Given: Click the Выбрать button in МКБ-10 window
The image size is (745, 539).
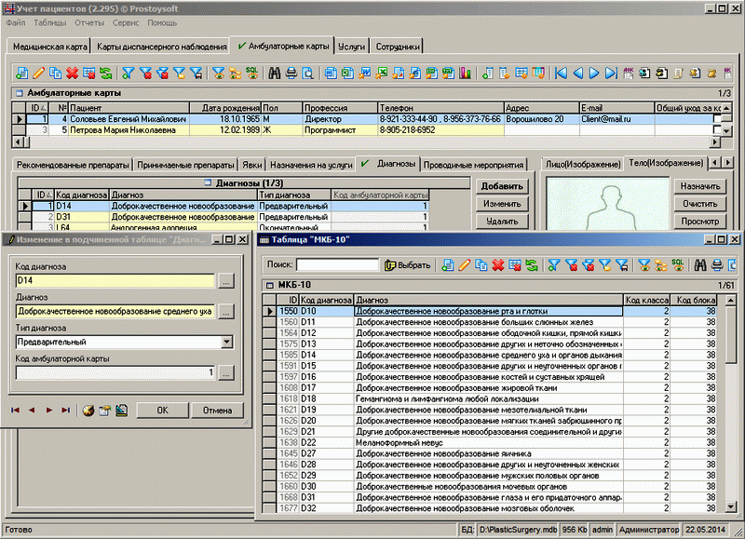Looking at the screenshot, I should [407, 265].
